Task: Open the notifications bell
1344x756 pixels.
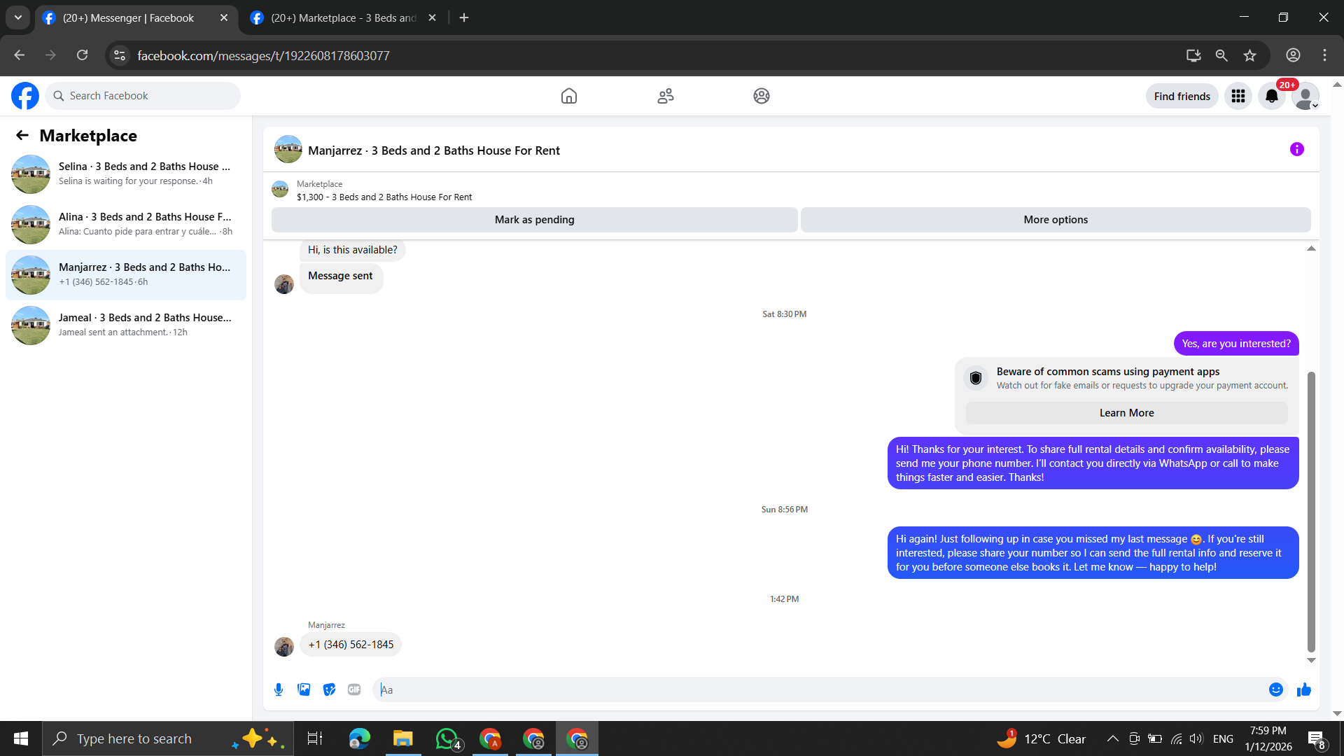Action: point(1271,96)
